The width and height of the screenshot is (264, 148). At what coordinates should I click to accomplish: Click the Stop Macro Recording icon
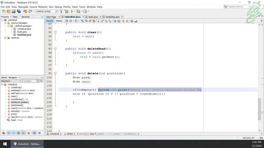click(127, 21)
